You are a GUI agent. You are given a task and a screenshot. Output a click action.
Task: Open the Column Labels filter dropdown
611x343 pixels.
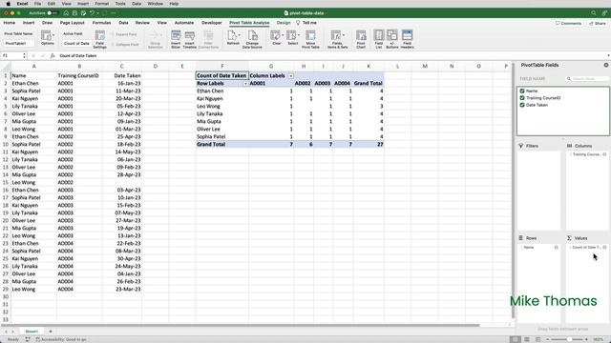(290, 76)
